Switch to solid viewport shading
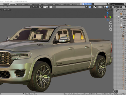This screenshot has height=95, width=126. (x=105, y=7)
